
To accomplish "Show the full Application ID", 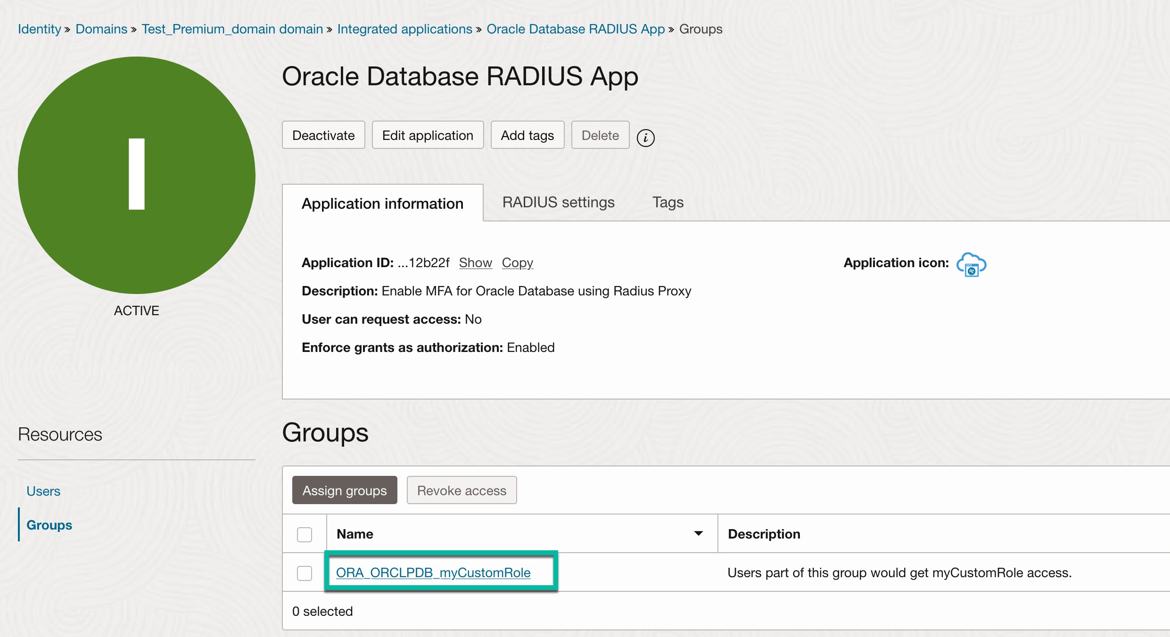I will pyautogui.click(x=475, y=262).
